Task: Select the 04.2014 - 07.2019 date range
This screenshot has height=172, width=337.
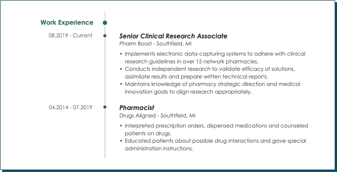Action: [x=71, y=107]
